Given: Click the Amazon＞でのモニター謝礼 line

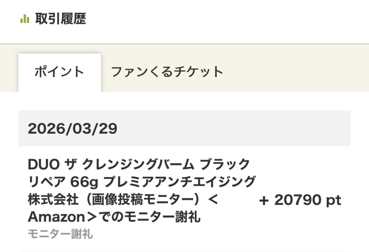Looking at the screenshot, I should coord(114,217).
